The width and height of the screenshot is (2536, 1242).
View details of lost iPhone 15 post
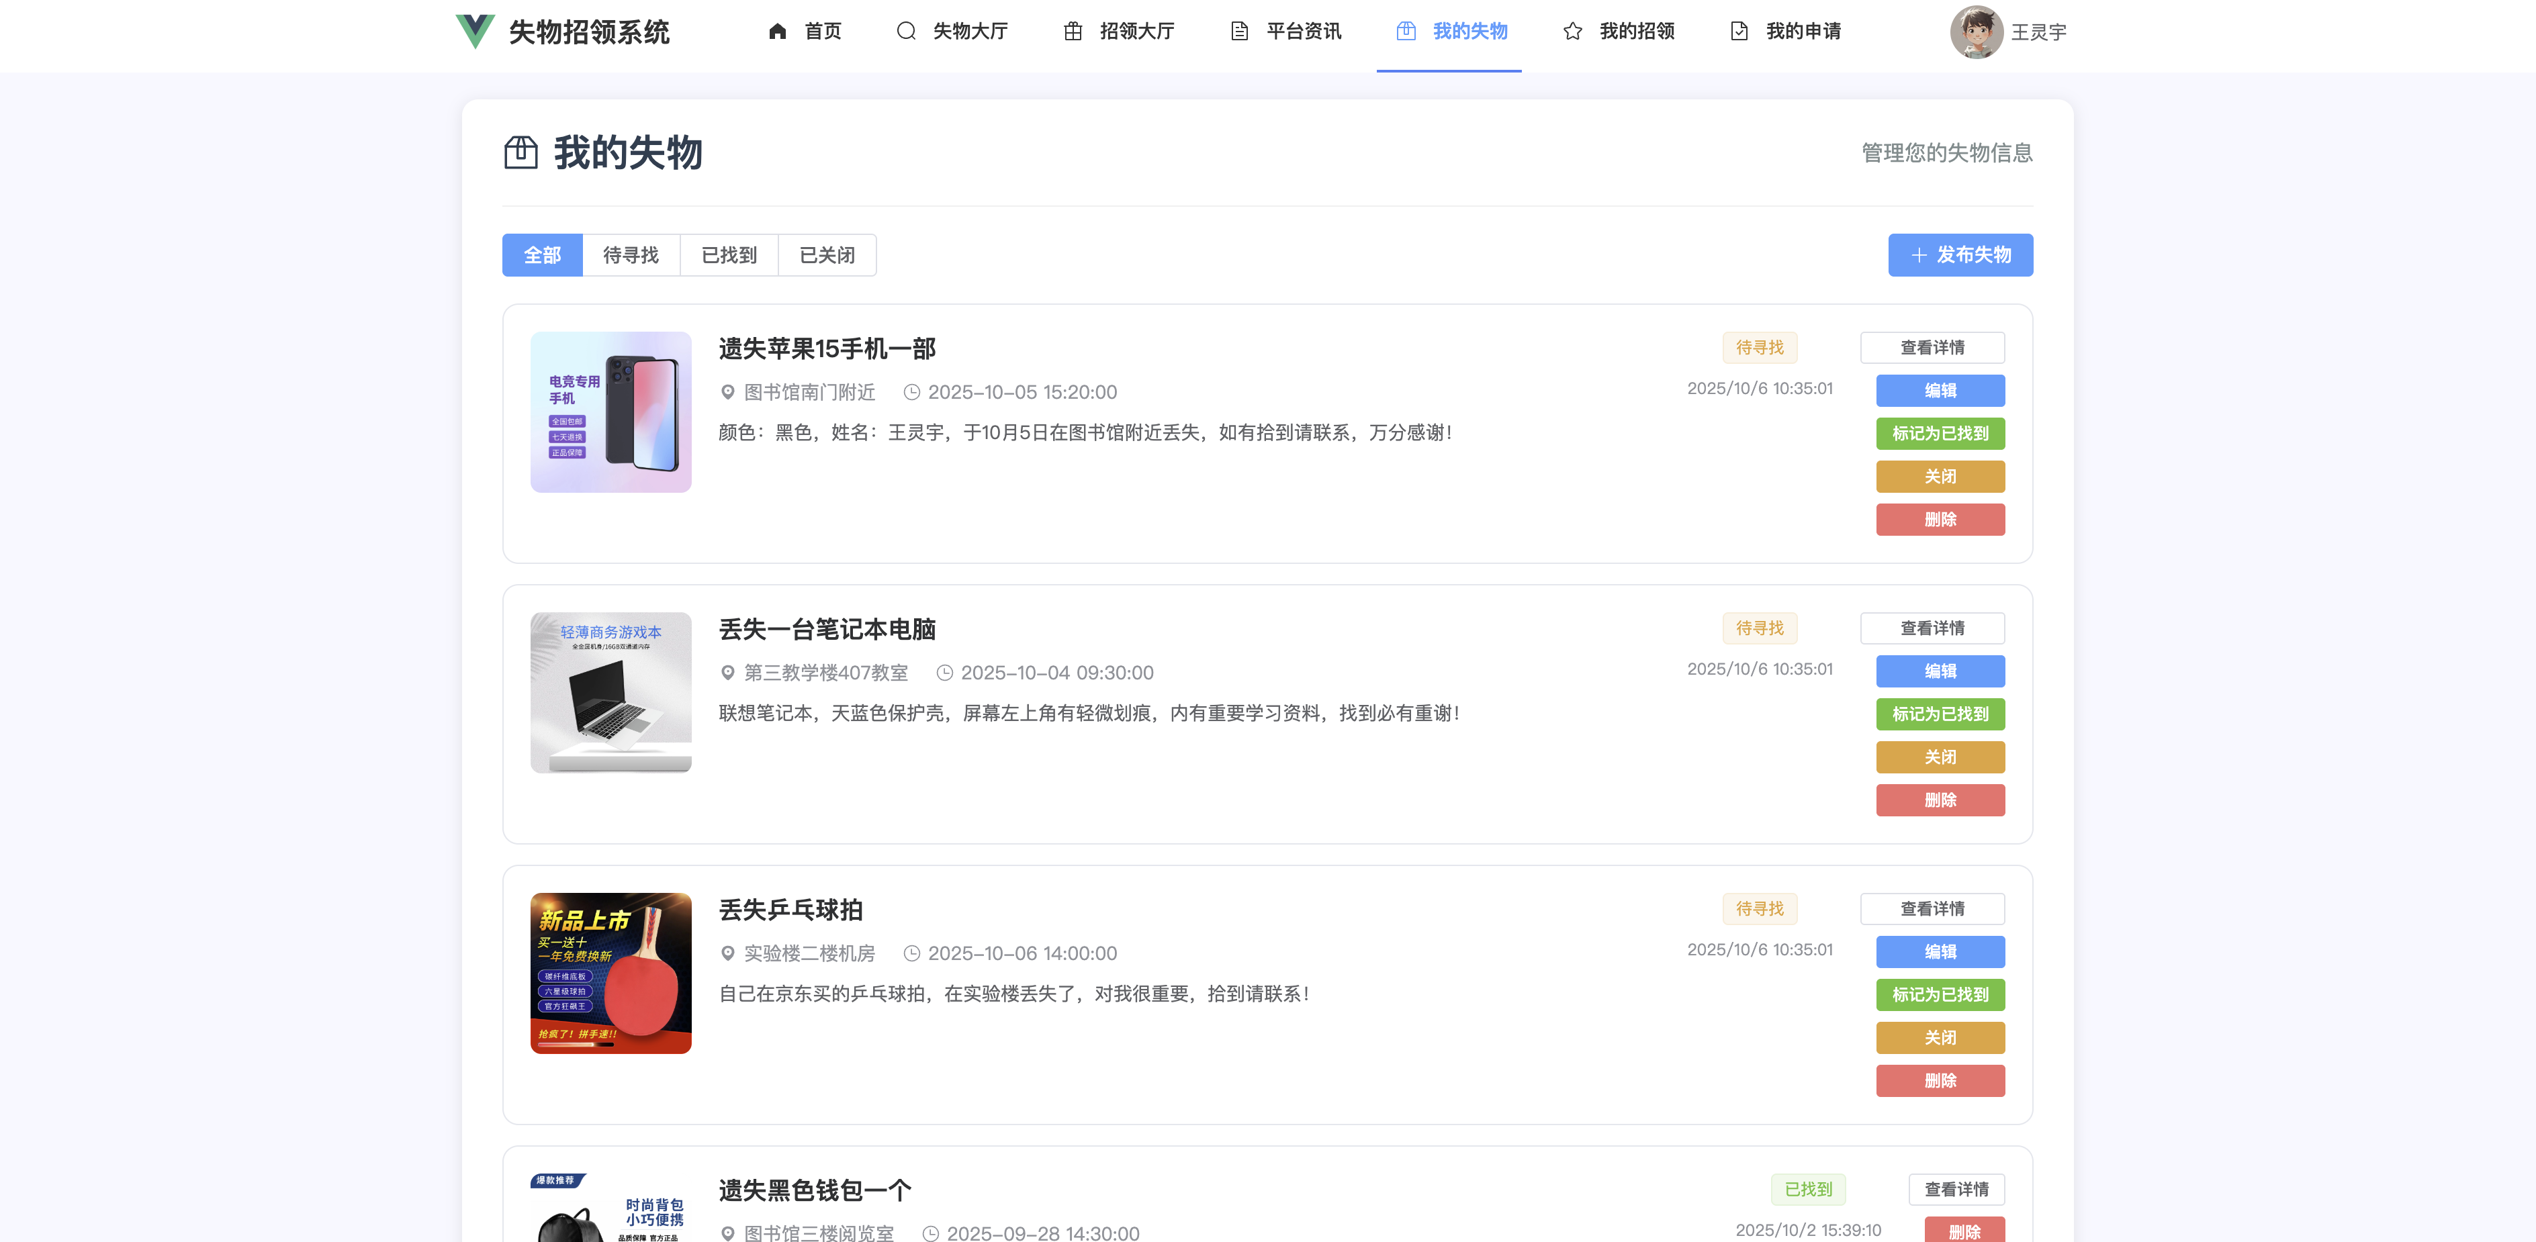coord(1931,347)
